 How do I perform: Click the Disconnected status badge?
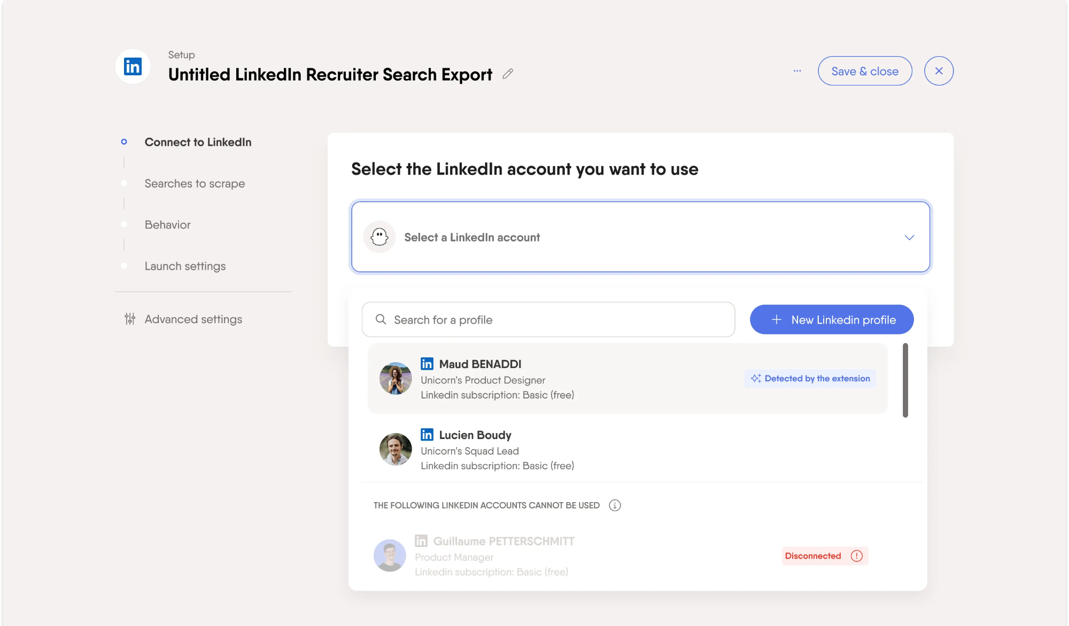point(825,556)
